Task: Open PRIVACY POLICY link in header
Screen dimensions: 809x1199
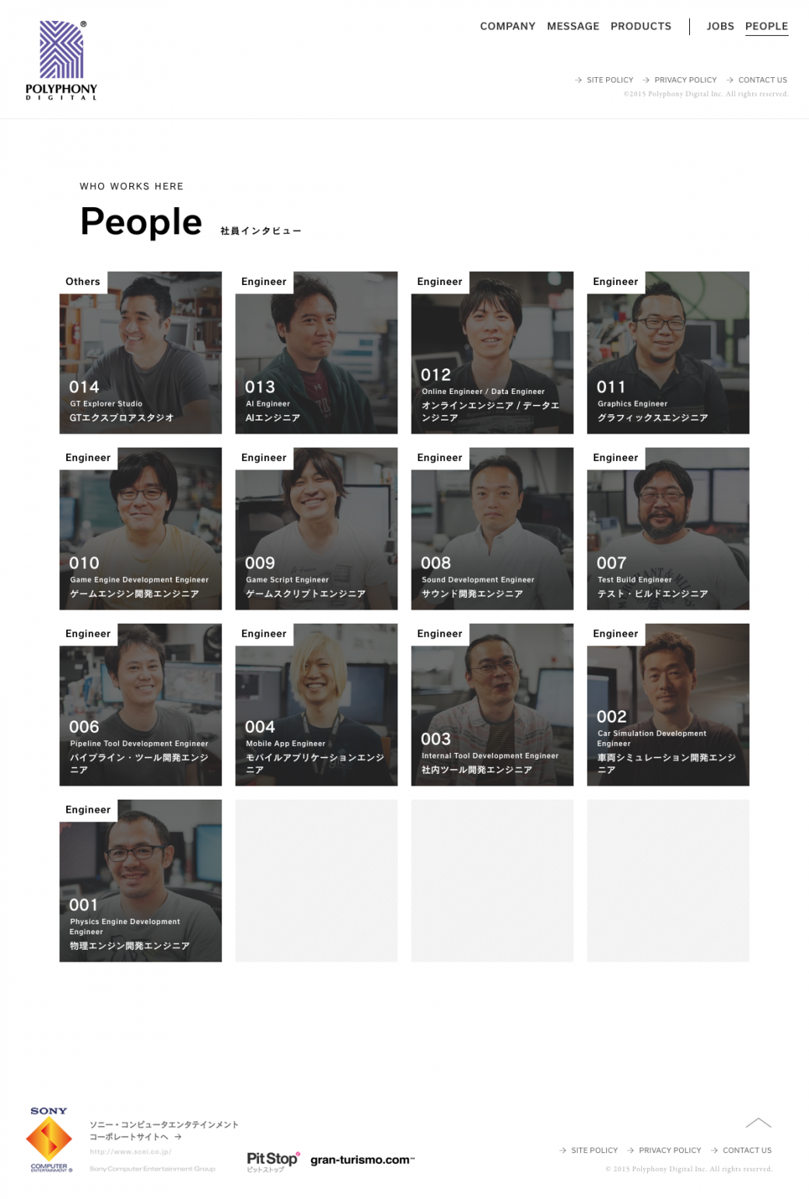Action: (685, 80)
